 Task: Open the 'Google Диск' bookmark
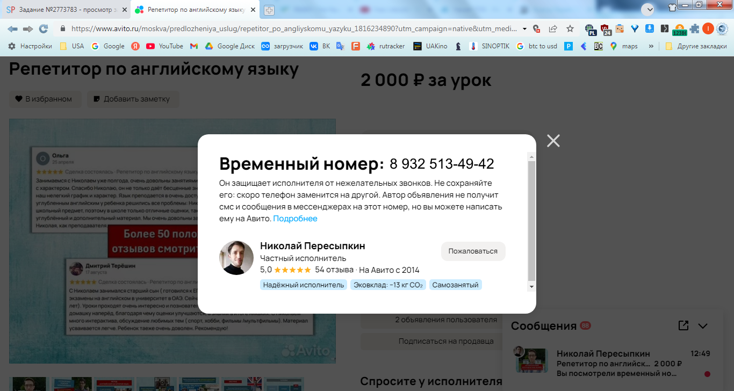pyautogui.click(x=229, y=46)
